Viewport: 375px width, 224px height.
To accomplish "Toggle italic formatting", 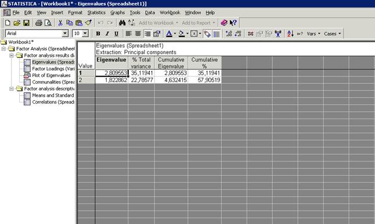I will 107,34.
